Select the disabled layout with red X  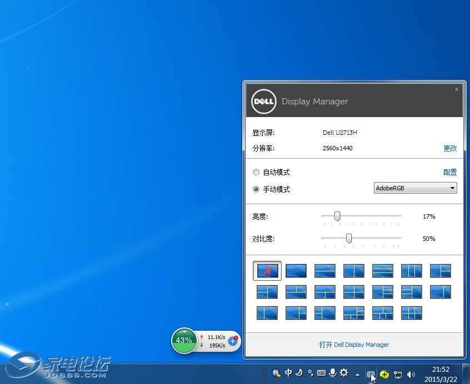(x=267, y=271)
